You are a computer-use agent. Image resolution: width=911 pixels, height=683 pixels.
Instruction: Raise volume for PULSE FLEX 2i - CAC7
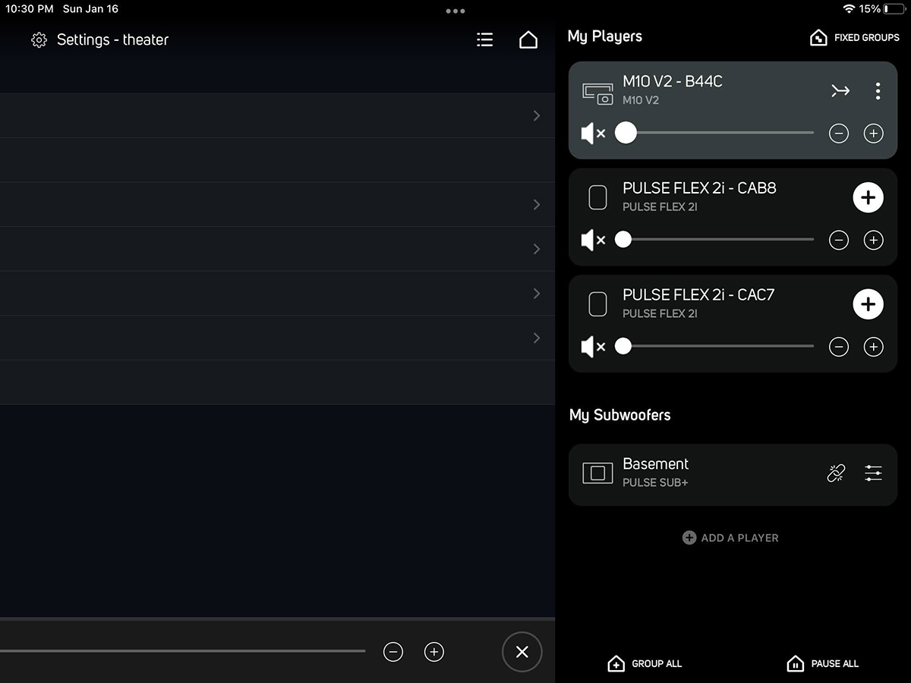tap(874, 348)
